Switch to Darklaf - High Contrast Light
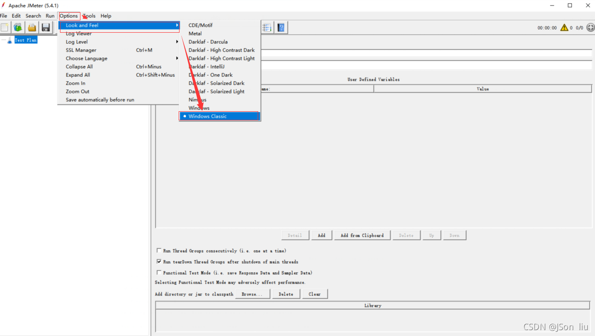Viewport: 595px width, 336px height. point(220,59)
